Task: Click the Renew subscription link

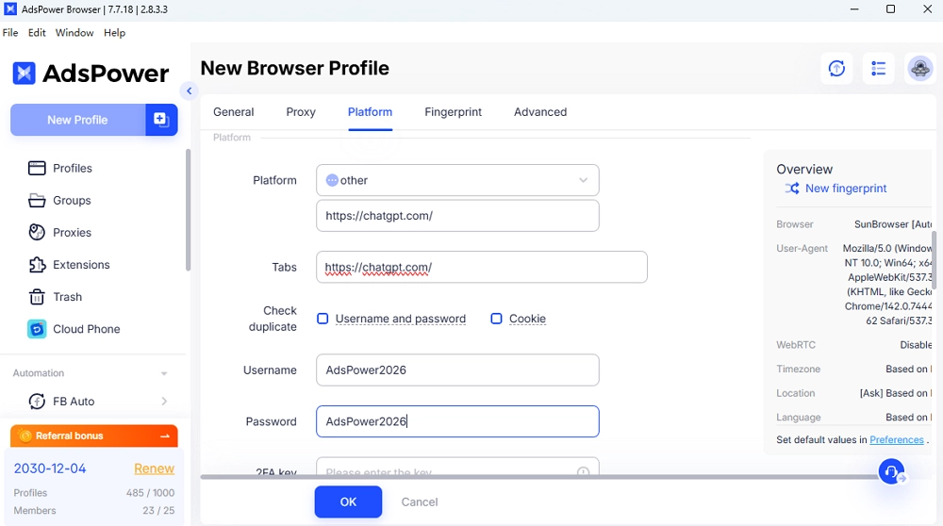Action: point(154,468)
